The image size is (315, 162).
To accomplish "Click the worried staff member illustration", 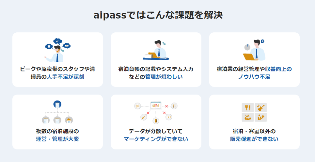I will pyautogui.click(x=57, y=50).
